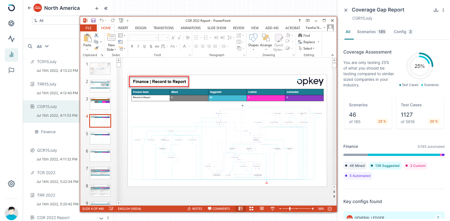Image resolution: width=450 pixels, height=221 pixels.
Task: Close the Coverage Gap Report panel
Action: 346,10
